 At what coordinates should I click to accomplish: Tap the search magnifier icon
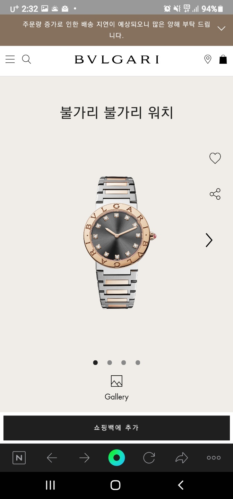(x=27, y=59)
